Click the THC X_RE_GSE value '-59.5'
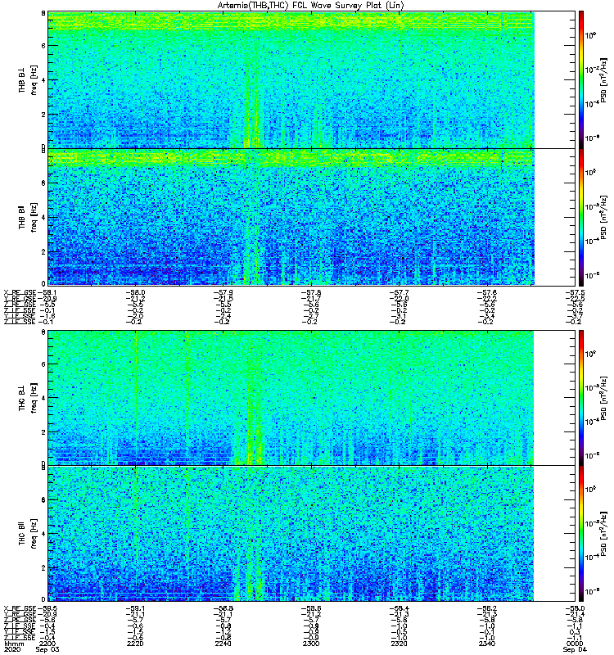The image size is (614, 655). tap(47, 608)
